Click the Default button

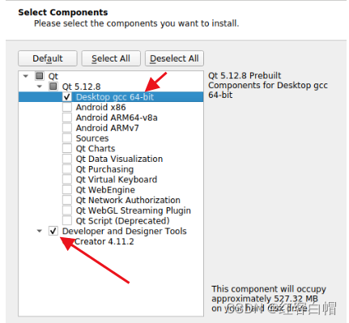[48, 58]
